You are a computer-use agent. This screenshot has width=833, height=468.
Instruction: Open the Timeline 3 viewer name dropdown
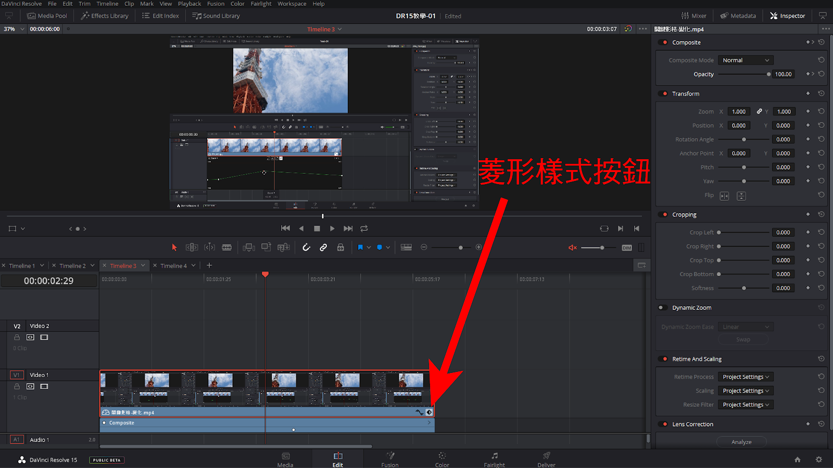click(x=340, y=29)
